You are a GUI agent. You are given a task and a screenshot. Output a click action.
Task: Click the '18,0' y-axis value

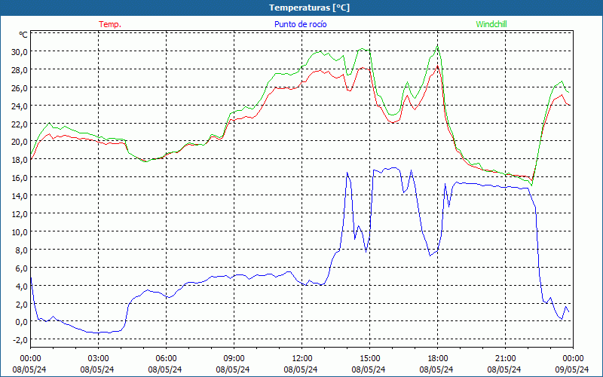tap(20, 160)
